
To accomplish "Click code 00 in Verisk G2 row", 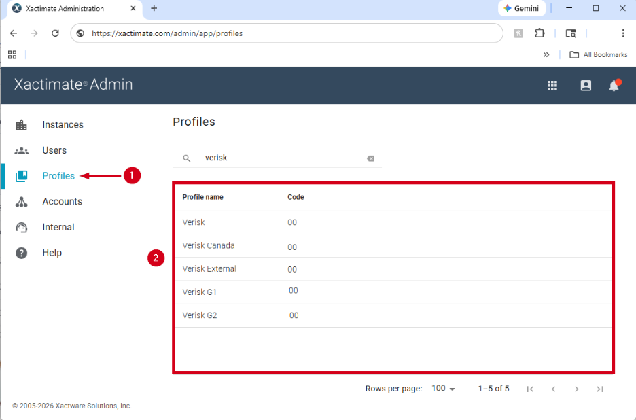I will pyautogui.click(x=294, y=316).
